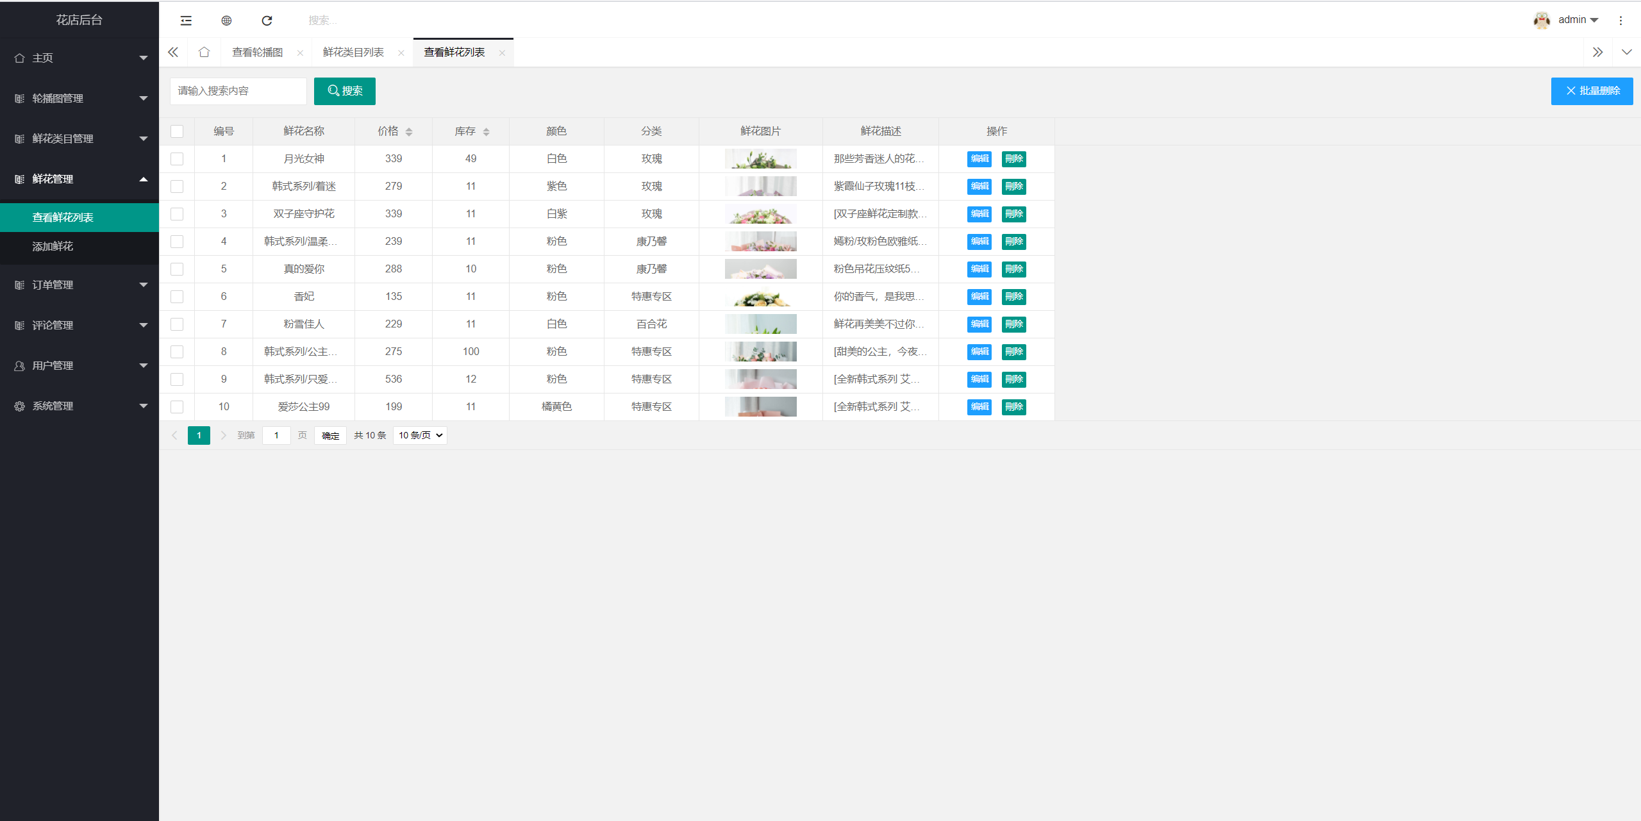Collapse the sidebar with the menu-fold icon
The width and height of the screenshot is (1641, 821).
(x=186, y=21)
